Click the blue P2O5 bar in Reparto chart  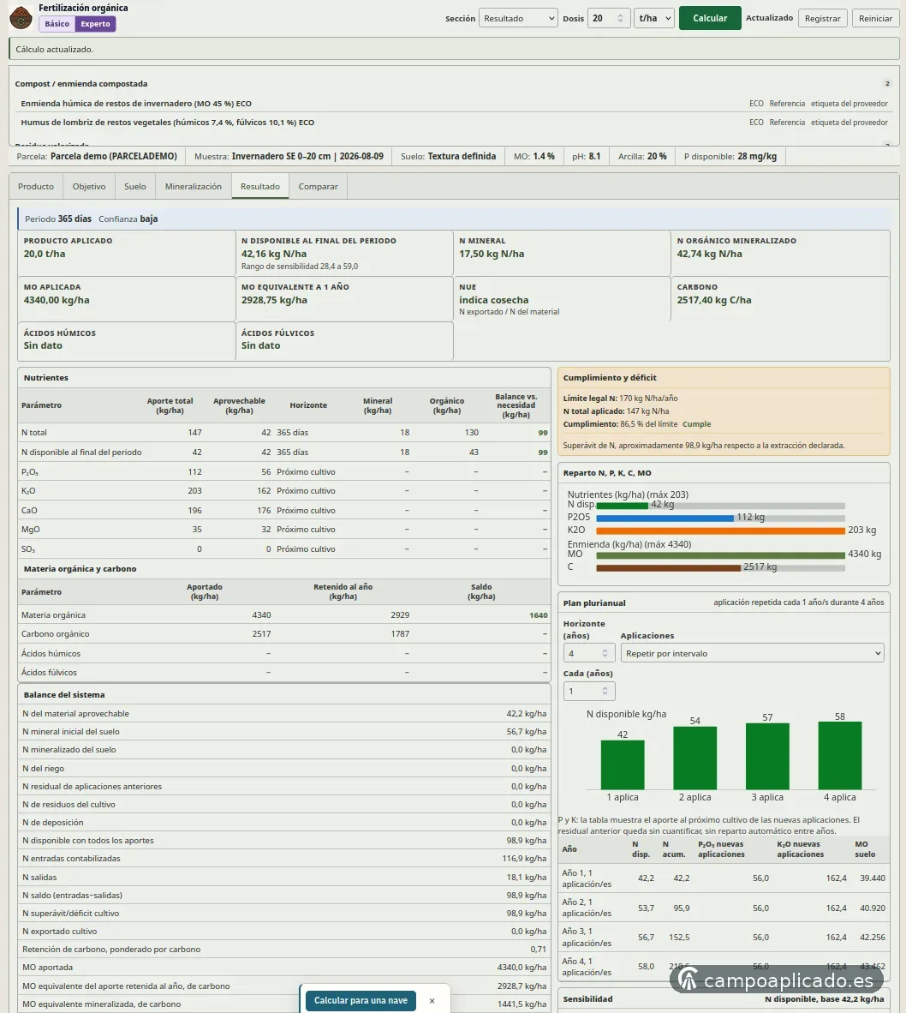point(665,518)
